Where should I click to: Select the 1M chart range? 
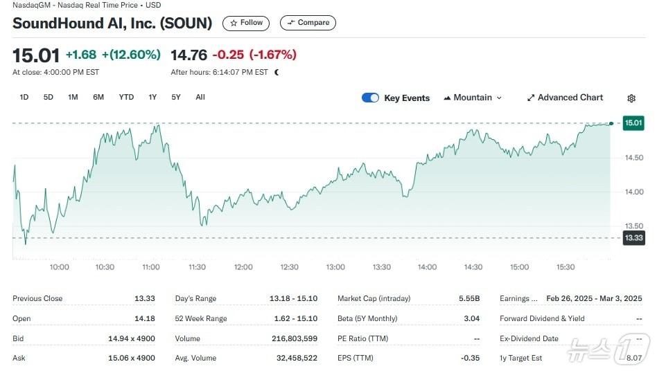[x=73, y=97]
